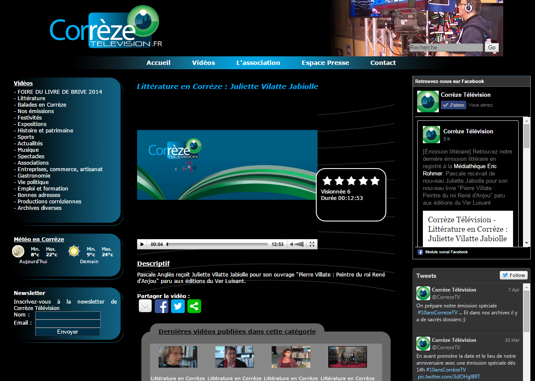This screenshot has height=381, width=535.
Task: Play the video with the play button
Action: pyautogui.click(x=142, y=244)
